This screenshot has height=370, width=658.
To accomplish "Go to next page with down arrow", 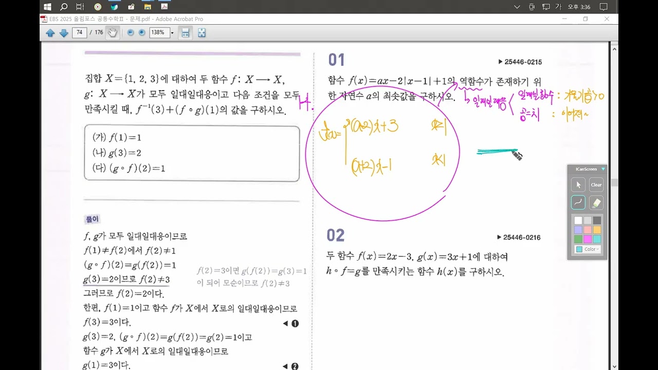I will point(64,33).
